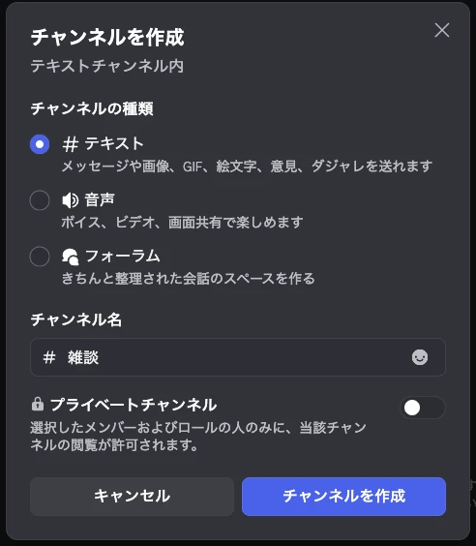Click the blue チャンネルを作成 button
Screen dimensions: 476x546
coord(343,497)
